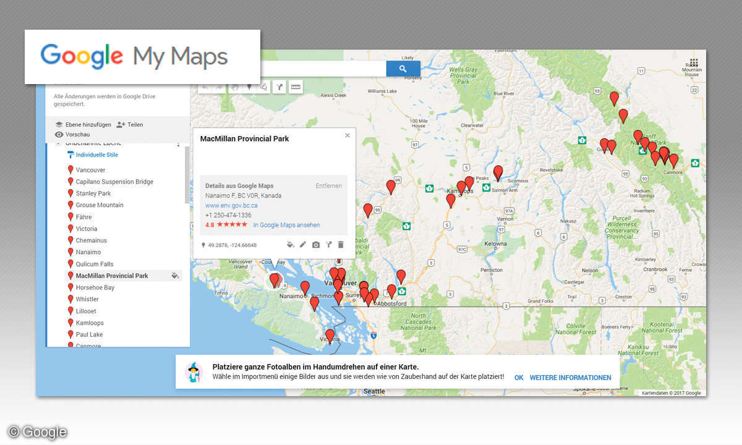Click OK in the photo album notification
742x445 pixels.
click(x=519, y=378)
